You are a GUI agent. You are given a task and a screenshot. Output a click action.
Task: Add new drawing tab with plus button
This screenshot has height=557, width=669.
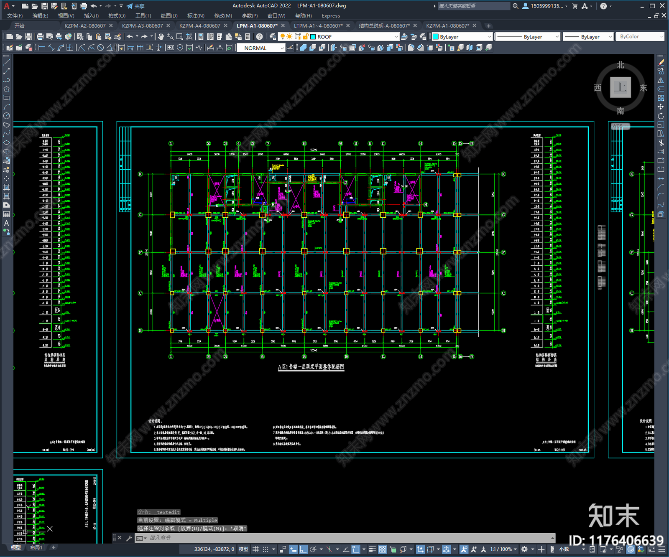pyautogui.click(x=489, y=25)
